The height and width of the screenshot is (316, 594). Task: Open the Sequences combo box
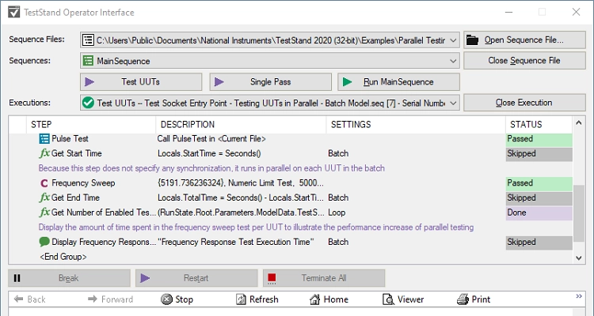click(452, 61)
